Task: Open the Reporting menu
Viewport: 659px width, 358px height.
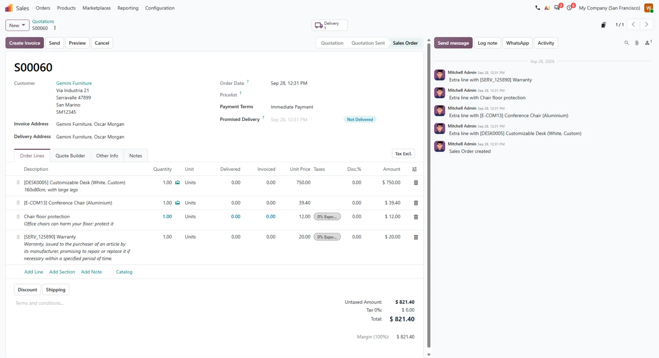Action: [x=128, y=8]
